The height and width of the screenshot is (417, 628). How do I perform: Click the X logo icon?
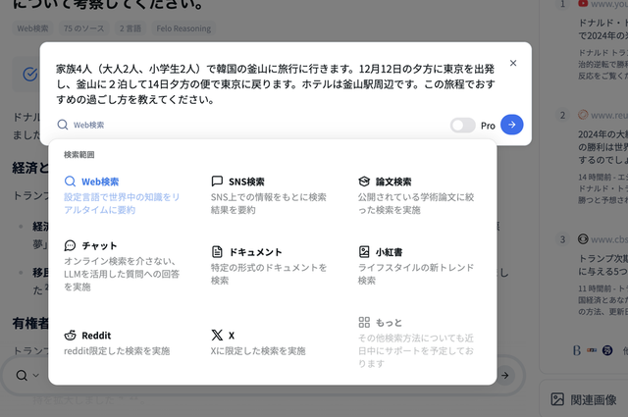[218, 335]
